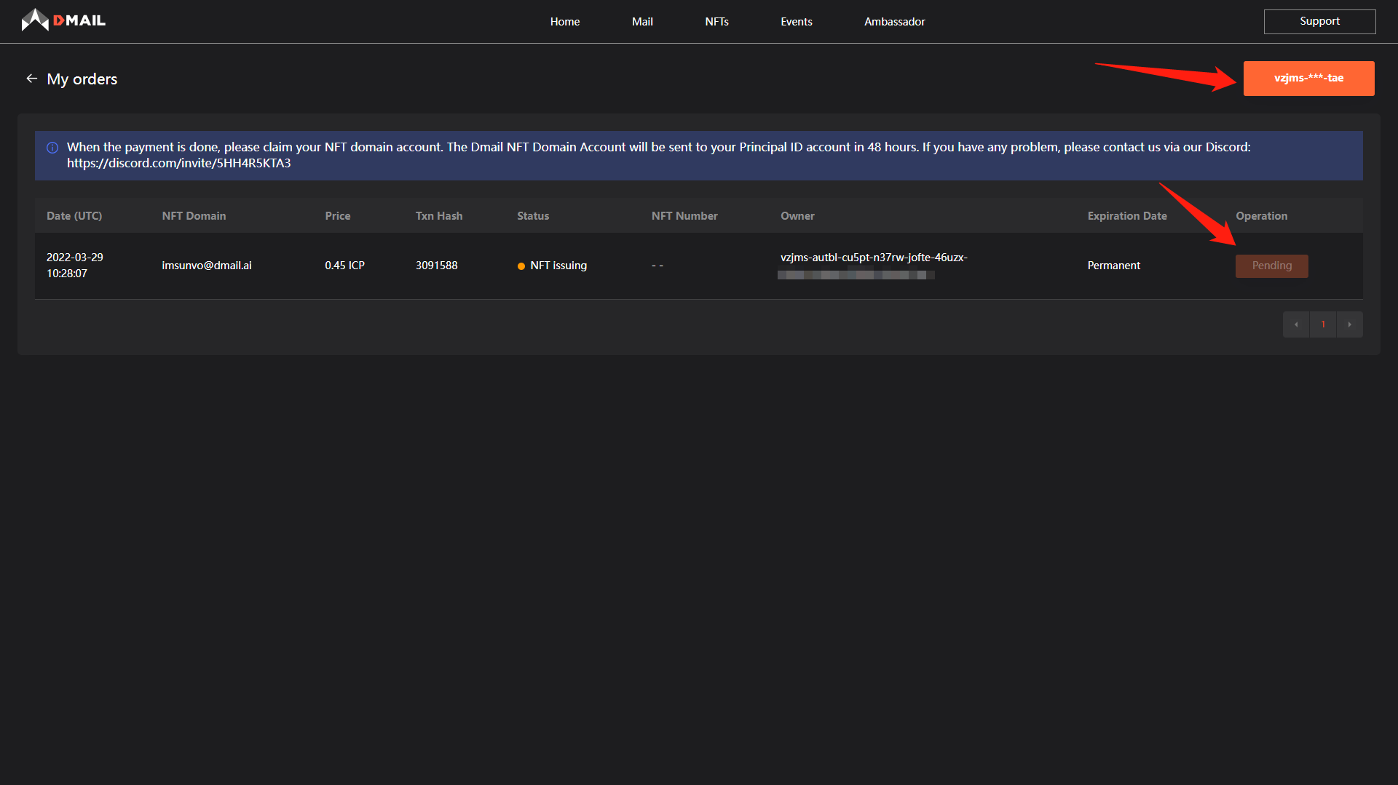Click the Owner column header

[x=797, y=216]
